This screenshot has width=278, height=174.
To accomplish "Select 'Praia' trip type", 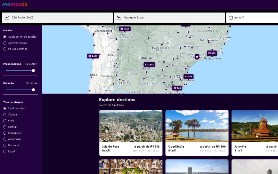I will pos(9,120).
